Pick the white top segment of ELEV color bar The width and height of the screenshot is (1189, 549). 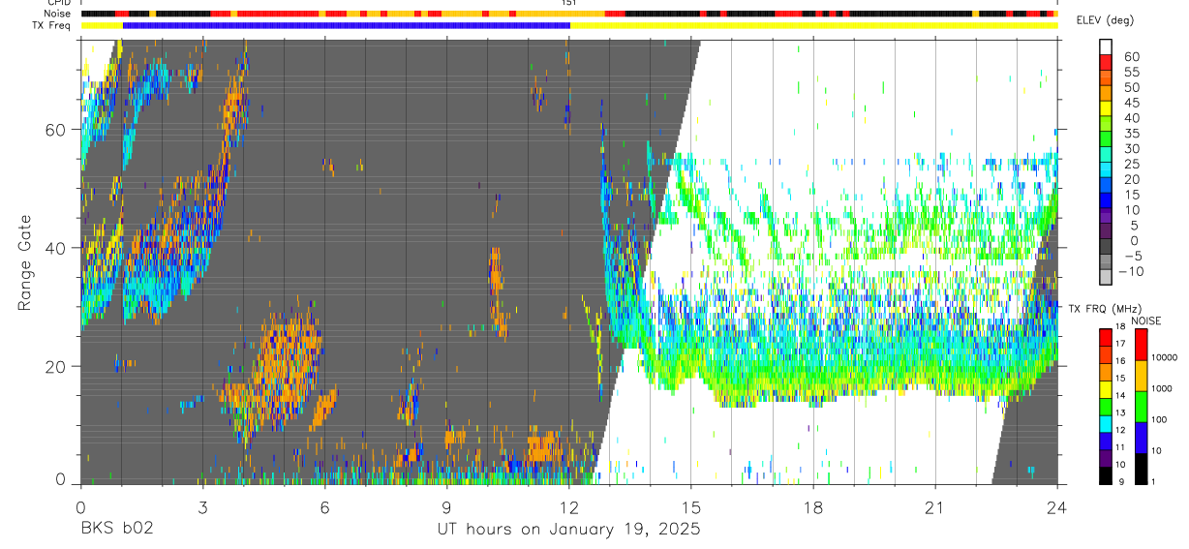[x=1106, y=46]
